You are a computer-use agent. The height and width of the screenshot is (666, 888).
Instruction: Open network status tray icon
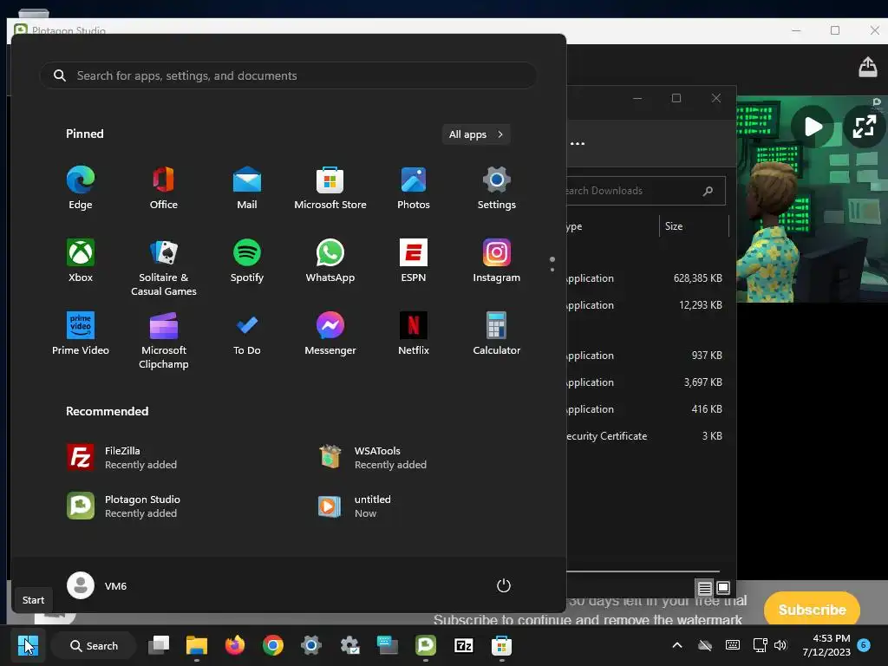[760, 645]
